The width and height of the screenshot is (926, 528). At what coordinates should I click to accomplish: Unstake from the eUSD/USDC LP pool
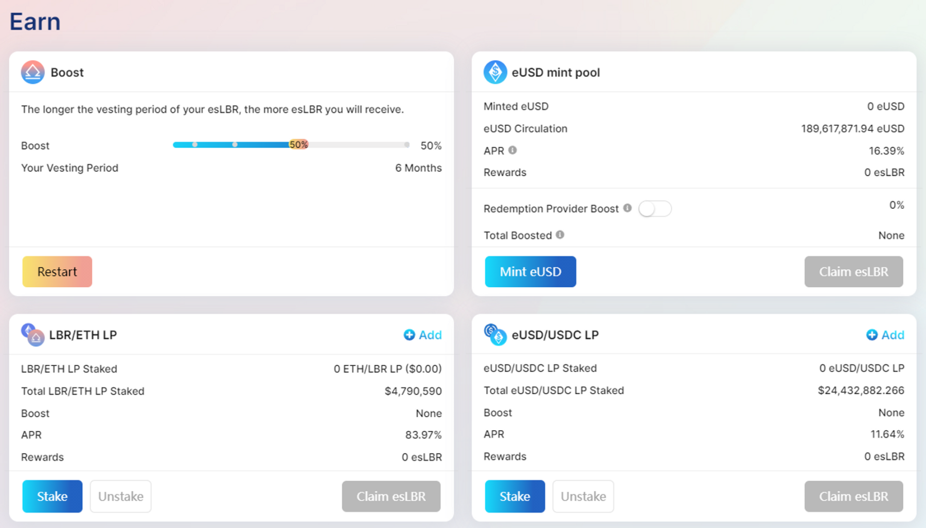[583, 496]
